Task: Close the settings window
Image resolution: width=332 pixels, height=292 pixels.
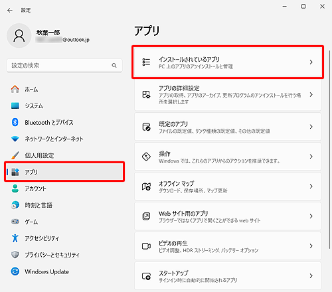Action: [x=322, y=7]
